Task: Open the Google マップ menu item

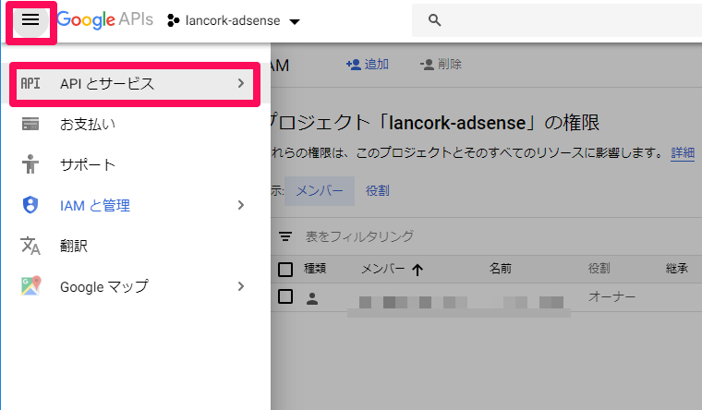Action: [135, 286]
